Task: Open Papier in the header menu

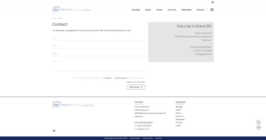Action: [148, 10]
